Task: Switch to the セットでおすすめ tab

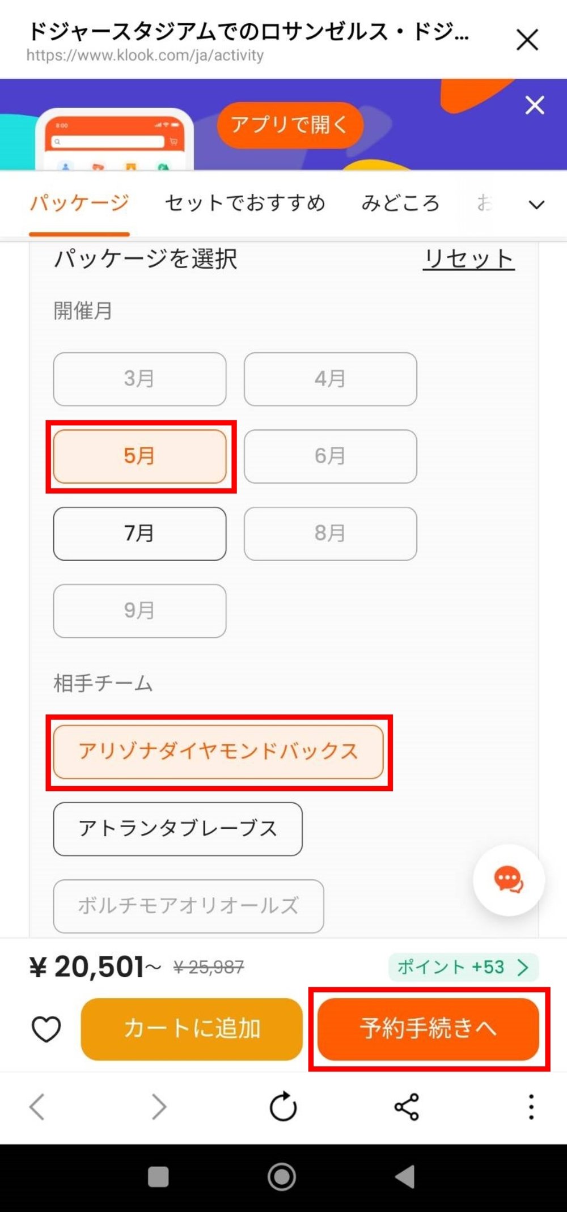Action: [245, 202]
